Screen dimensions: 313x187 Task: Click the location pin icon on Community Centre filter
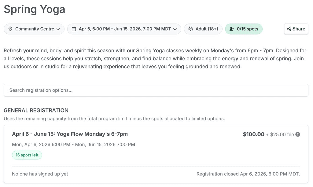10,29
